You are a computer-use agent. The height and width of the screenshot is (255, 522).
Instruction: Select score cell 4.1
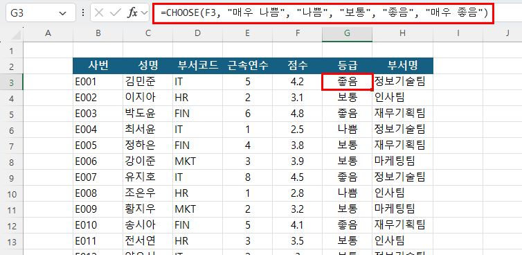(297, 225)
